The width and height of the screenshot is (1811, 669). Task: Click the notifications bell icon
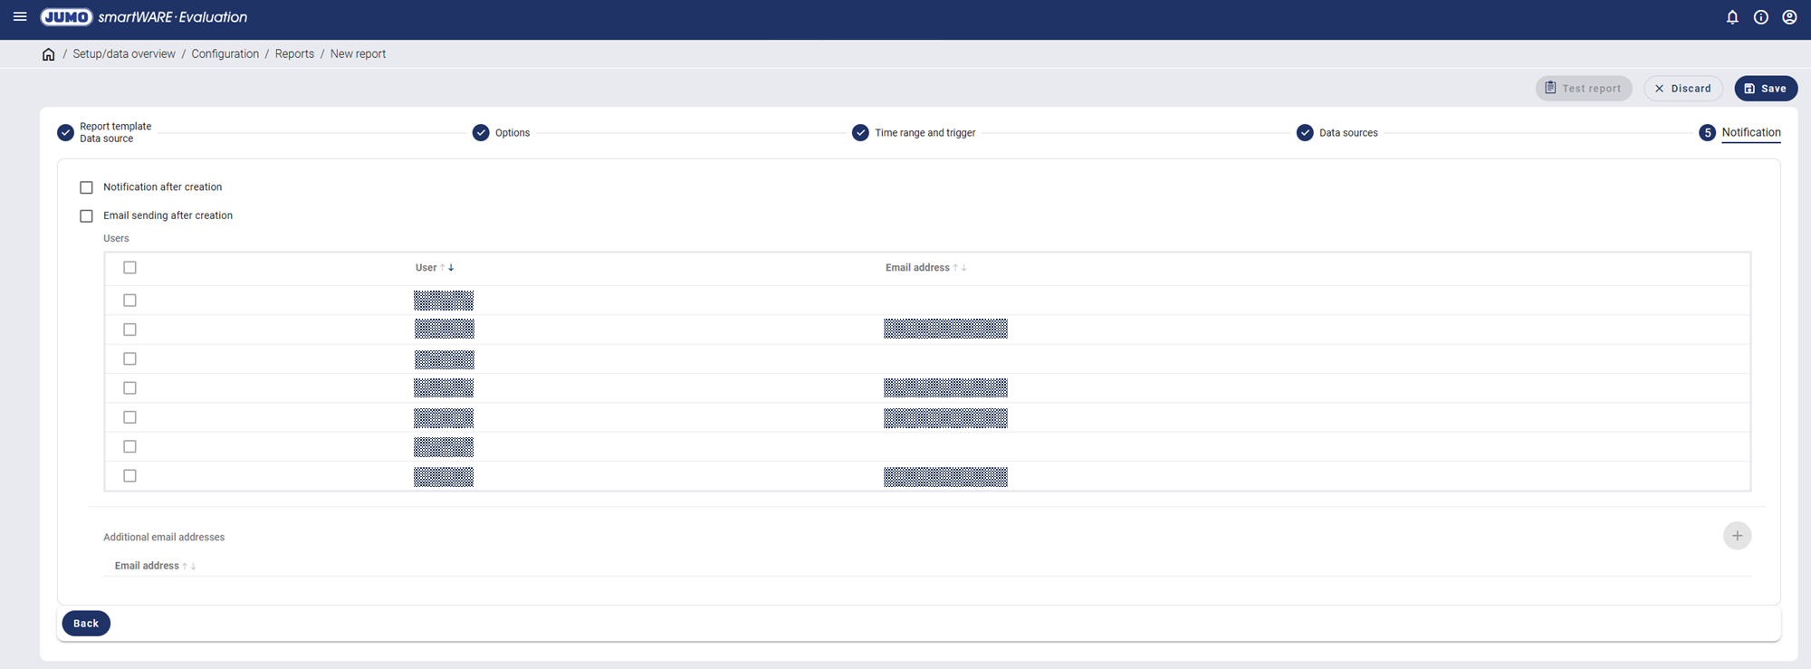(x=1732, y=17)
